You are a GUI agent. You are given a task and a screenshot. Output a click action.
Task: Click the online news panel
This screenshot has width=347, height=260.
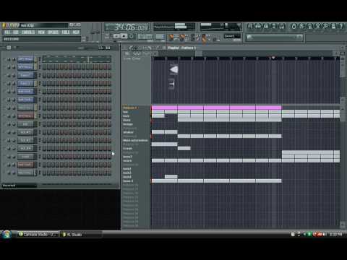[x=275, y=37]
